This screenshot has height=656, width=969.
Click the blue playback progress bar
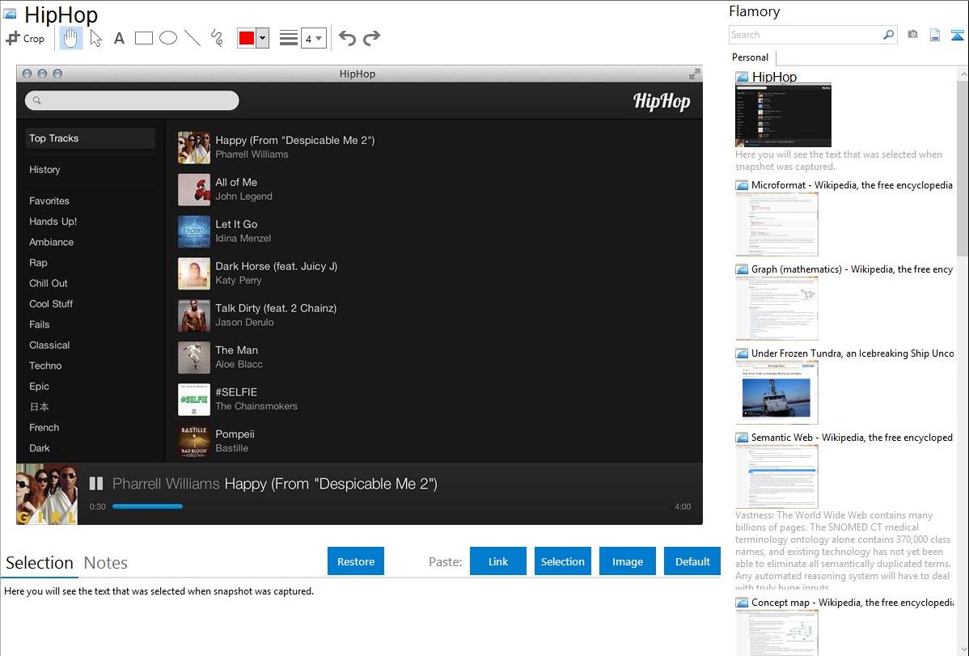148,506
